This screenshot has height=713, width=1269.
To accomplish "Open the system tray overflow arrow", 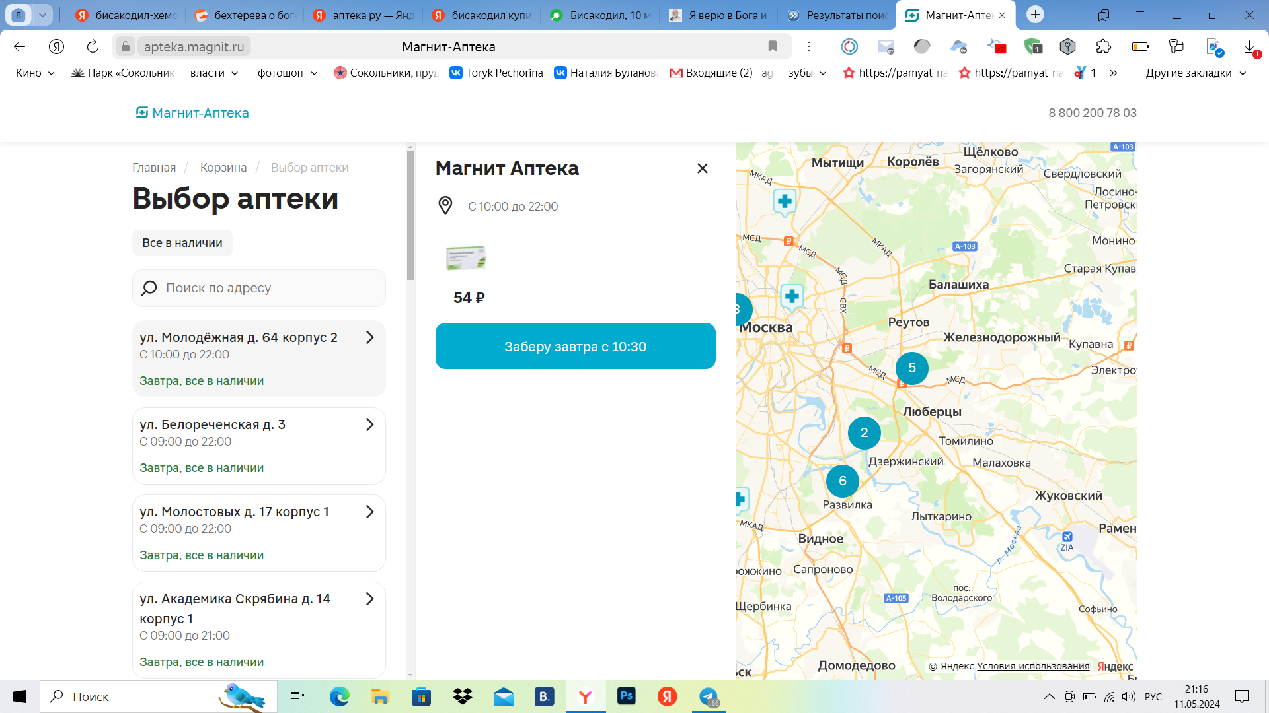I will tap(1049, 696).
